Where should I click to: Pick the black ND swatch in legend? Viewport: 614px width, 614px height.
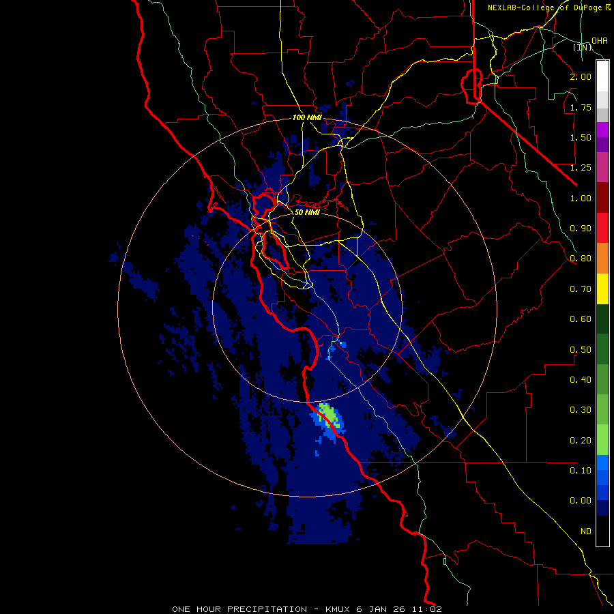(x=602, y=531)
